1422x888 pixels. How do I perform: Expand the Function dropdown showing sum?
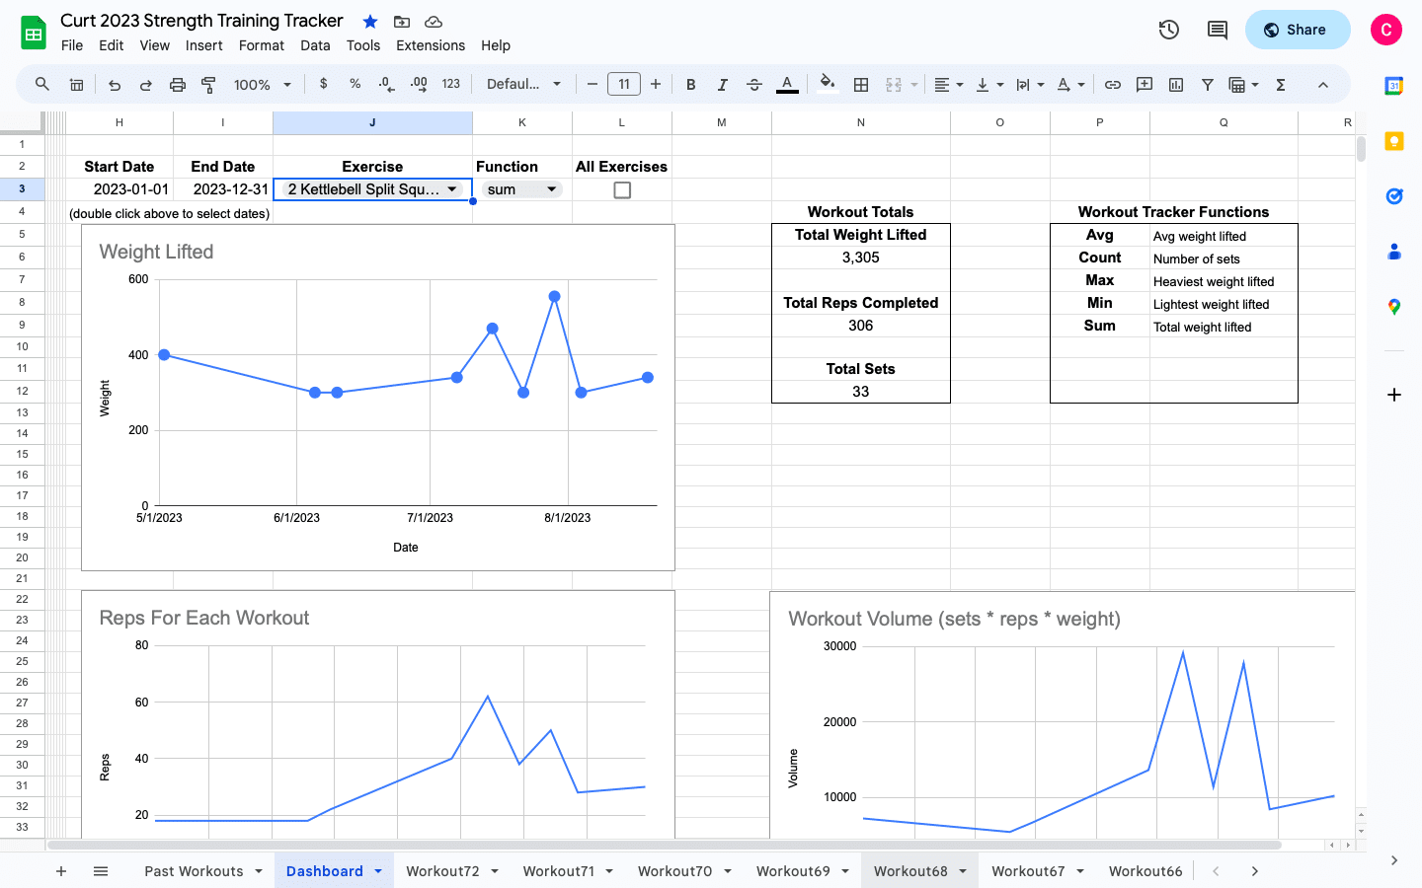tap(551, 189)
